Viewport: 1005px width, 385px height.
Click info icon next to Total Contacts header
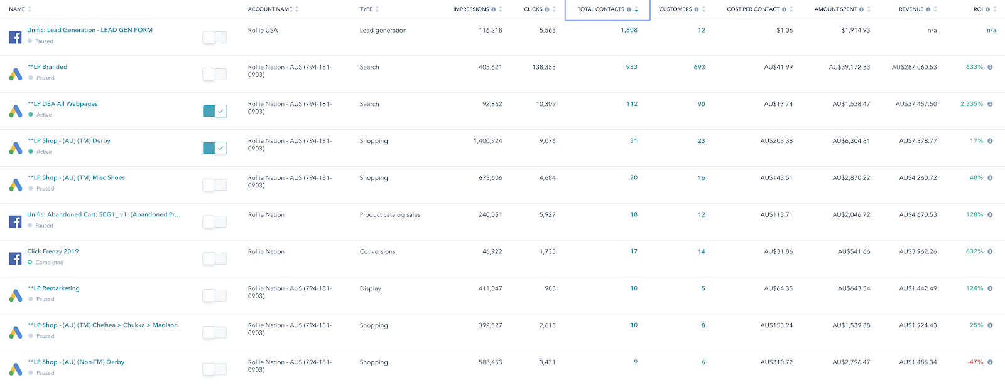pyautogui.click(x=629, y=9)
